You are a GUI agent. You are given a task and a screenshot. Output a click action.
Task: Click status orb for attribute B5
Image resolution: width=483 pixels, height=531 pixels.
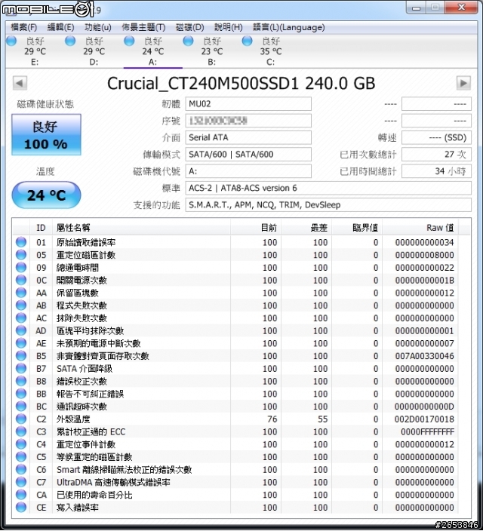[21, 356]
